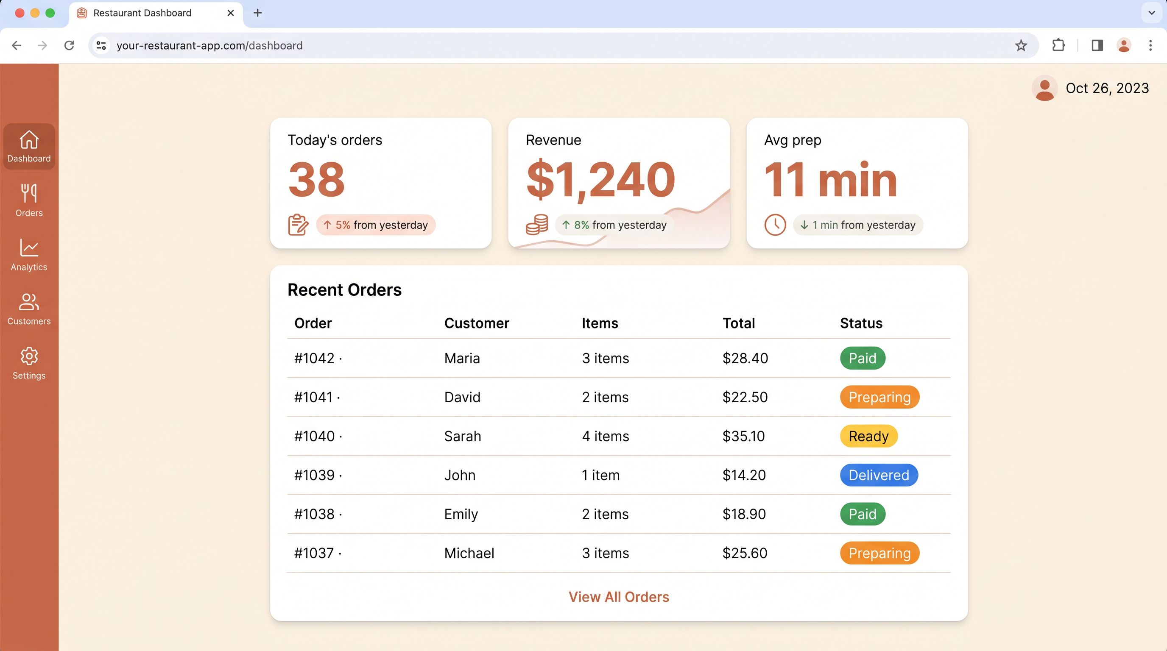Click the $35.10 total
1167x651 pixels.
point(743,436)
